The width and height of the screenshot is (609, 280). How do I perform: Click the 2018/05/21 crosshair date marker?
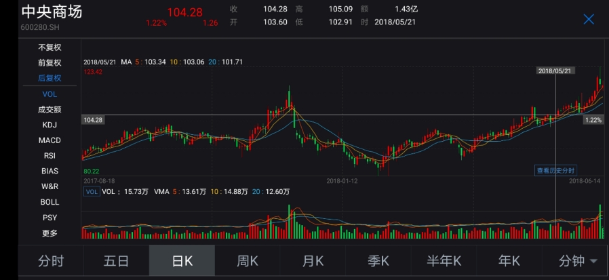pyautogui.click(x=555, y=71)
